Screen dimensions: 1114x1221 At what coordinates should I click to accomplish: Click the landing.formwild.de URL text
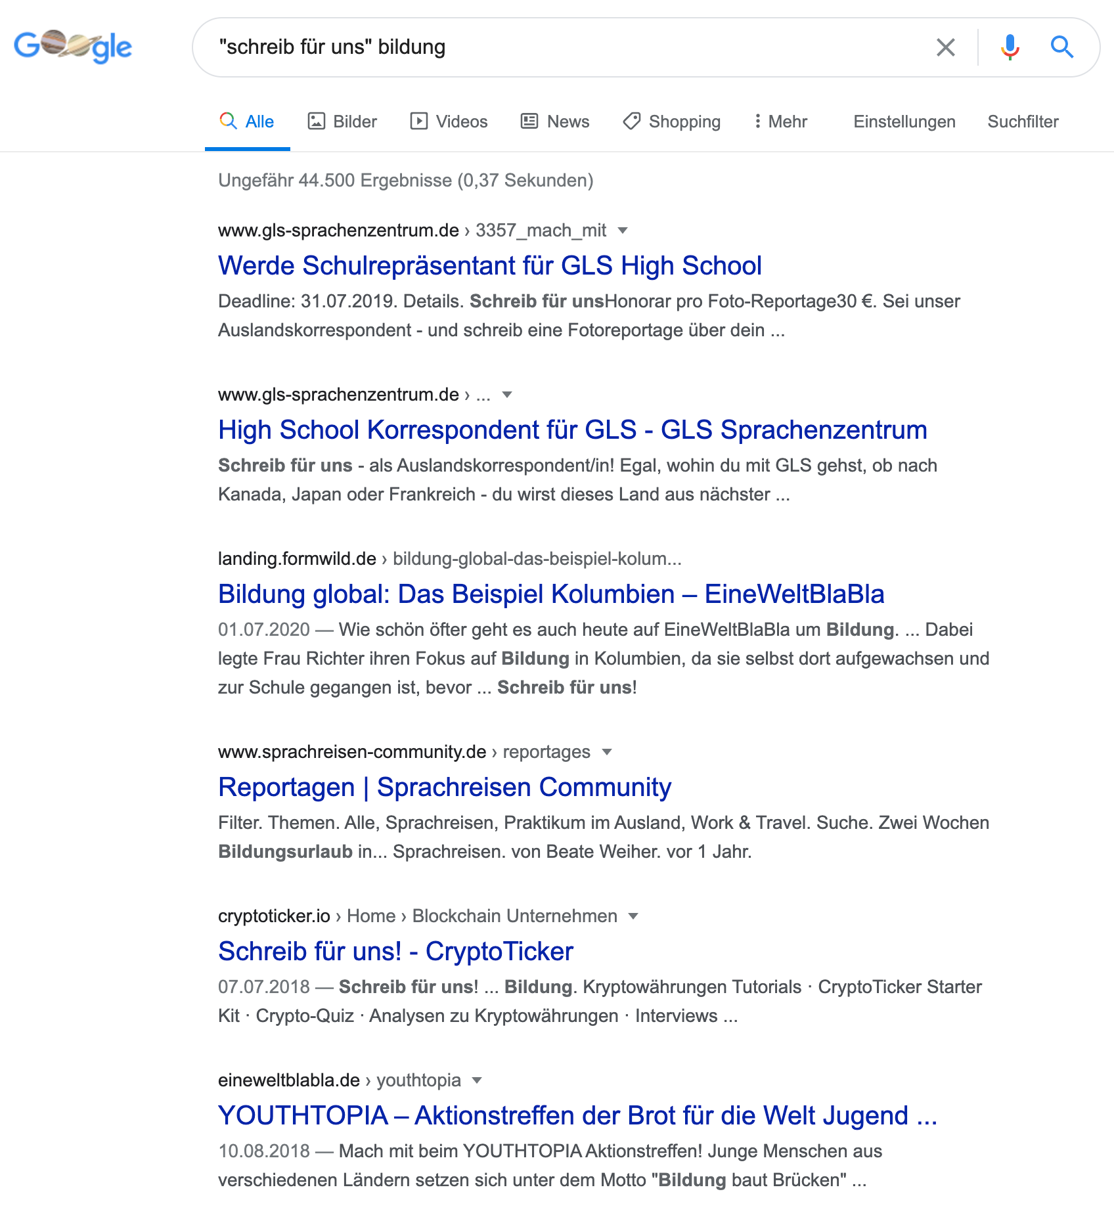coord(297,559)
